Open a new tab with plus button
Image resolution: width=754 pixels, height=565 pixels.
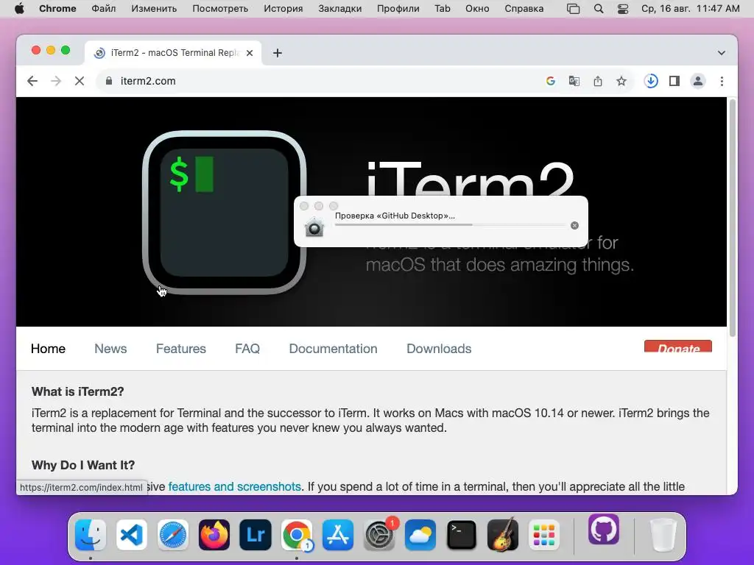tap(278, 53)
